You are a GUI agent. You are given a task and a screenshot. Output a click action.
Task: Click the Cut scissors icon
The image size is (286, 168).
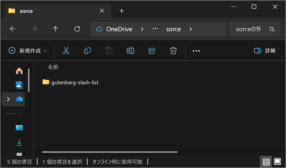click(66, 51)
